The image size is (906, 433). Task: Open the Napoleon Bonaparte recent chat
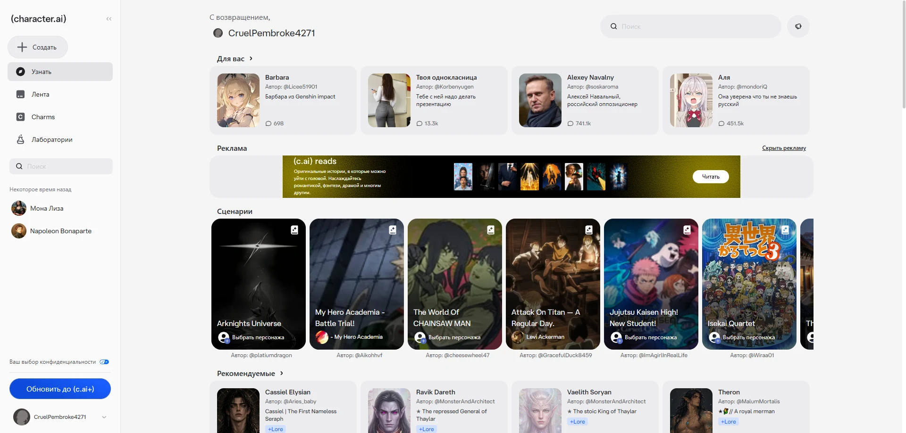[x=60, y=231]
